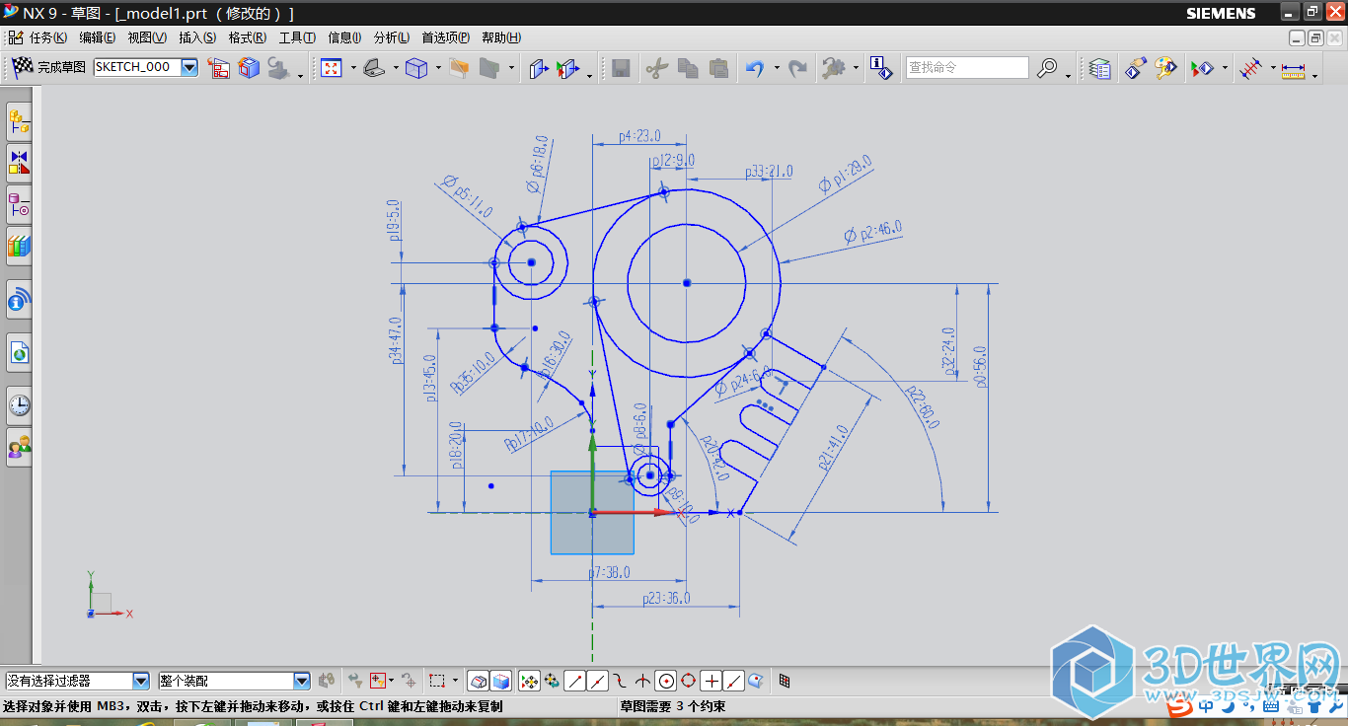Open the Undo history dropdown arrow
The image size is (1348, 726).
click(x=777, y=68)
